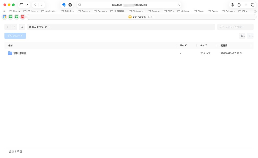Reload the page from the address bar

click(179, 5)
